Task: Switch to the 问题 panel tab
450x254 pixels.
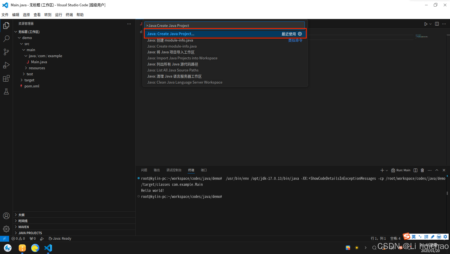Action: coord(144,170)
